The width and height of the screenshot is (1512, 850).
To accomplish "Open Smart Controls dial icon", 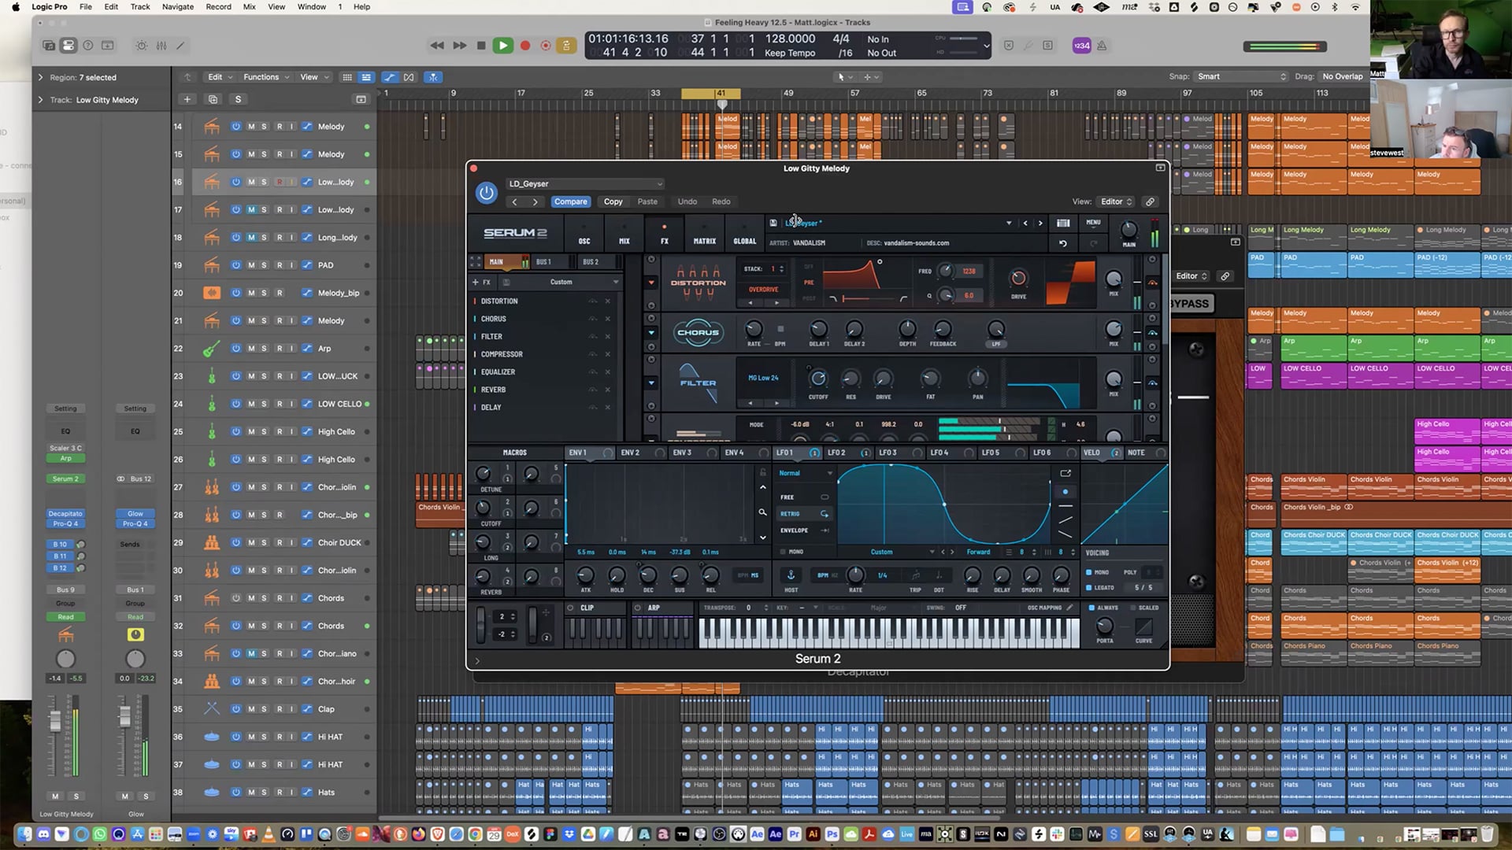I will click(142, 46).
